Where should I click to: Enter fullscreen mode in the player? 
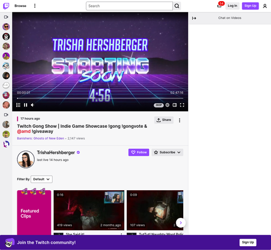click(x=182, y=105)
